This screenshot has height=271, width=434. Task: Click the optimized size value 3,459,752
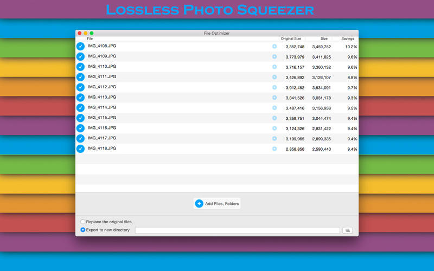click(321, 47)
